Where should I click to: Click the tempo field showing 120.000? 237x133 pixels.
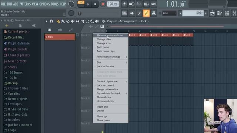(113, 4)
